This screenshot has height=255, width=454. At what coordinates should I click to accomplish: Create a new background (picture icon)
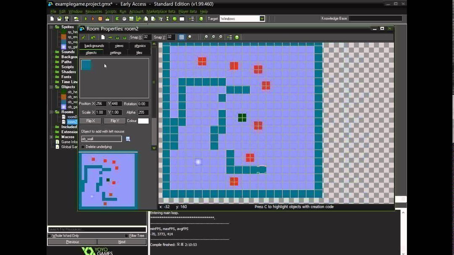coord(131,19)
